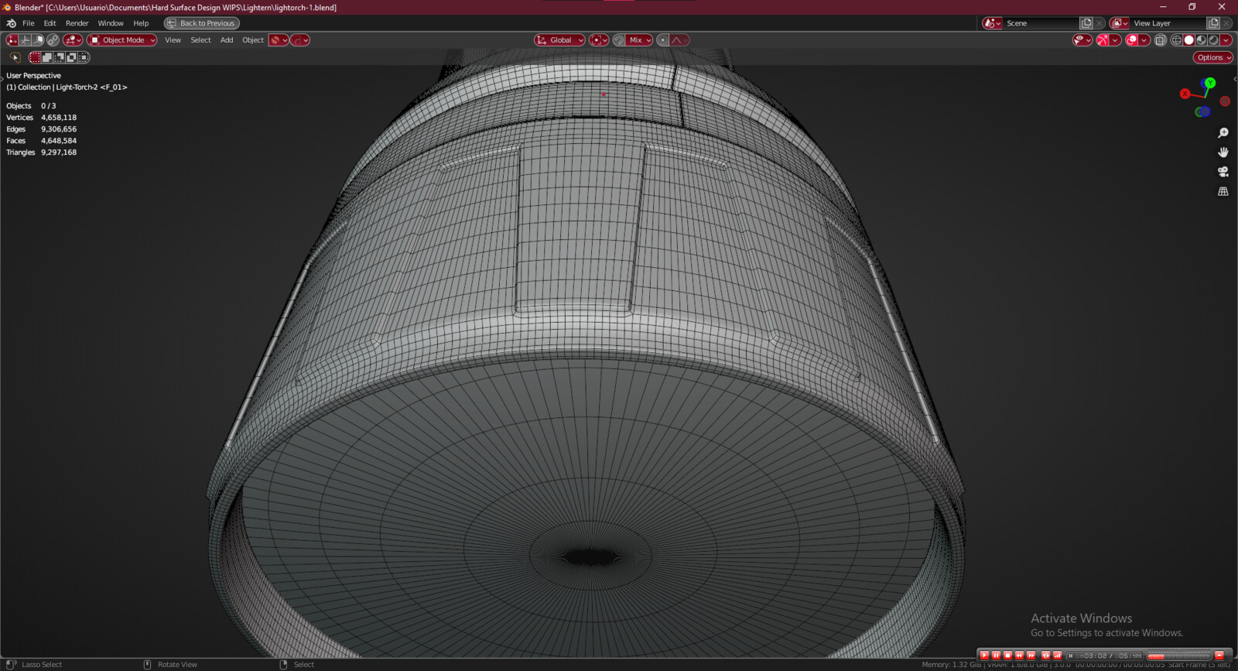The width and height of the screenshot is (1238, 671).
Task: Open the viewport Object menu
Action: [x=253, y=39]
